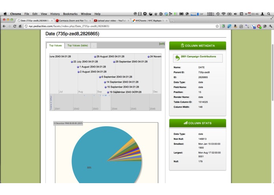Go to the browser home page icon

[20, 26]
